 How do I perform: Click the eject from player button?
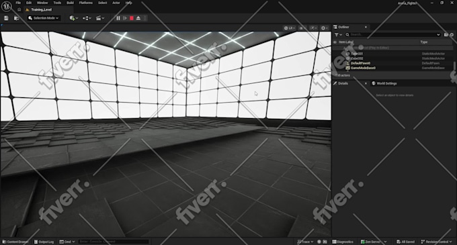coord(138,18)
